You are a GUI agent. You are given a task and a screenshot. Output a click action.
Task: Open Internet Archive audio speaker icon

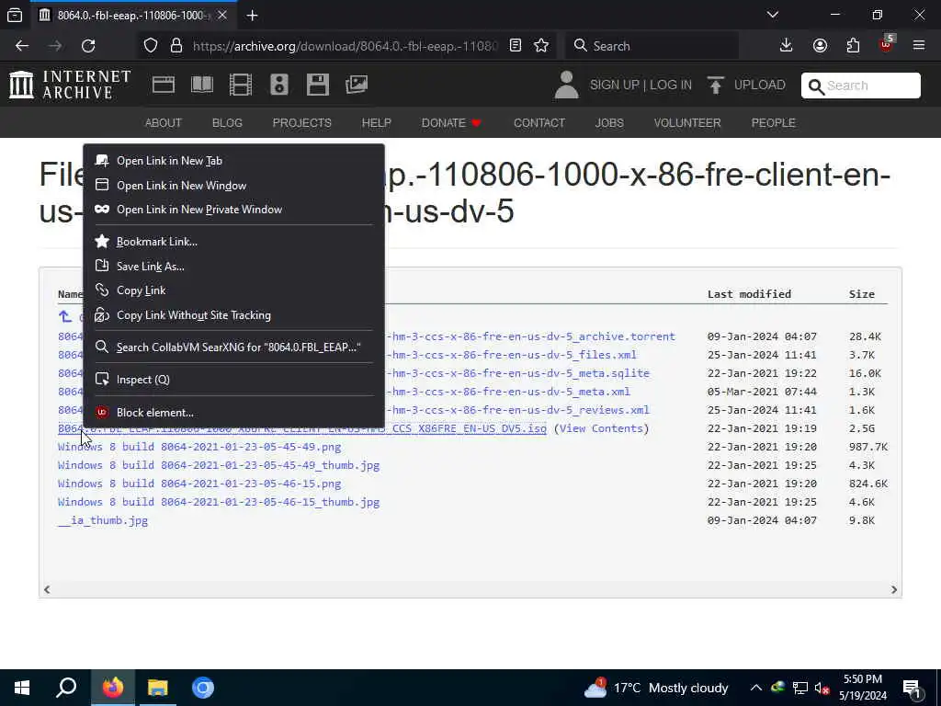tap(279, 85)
